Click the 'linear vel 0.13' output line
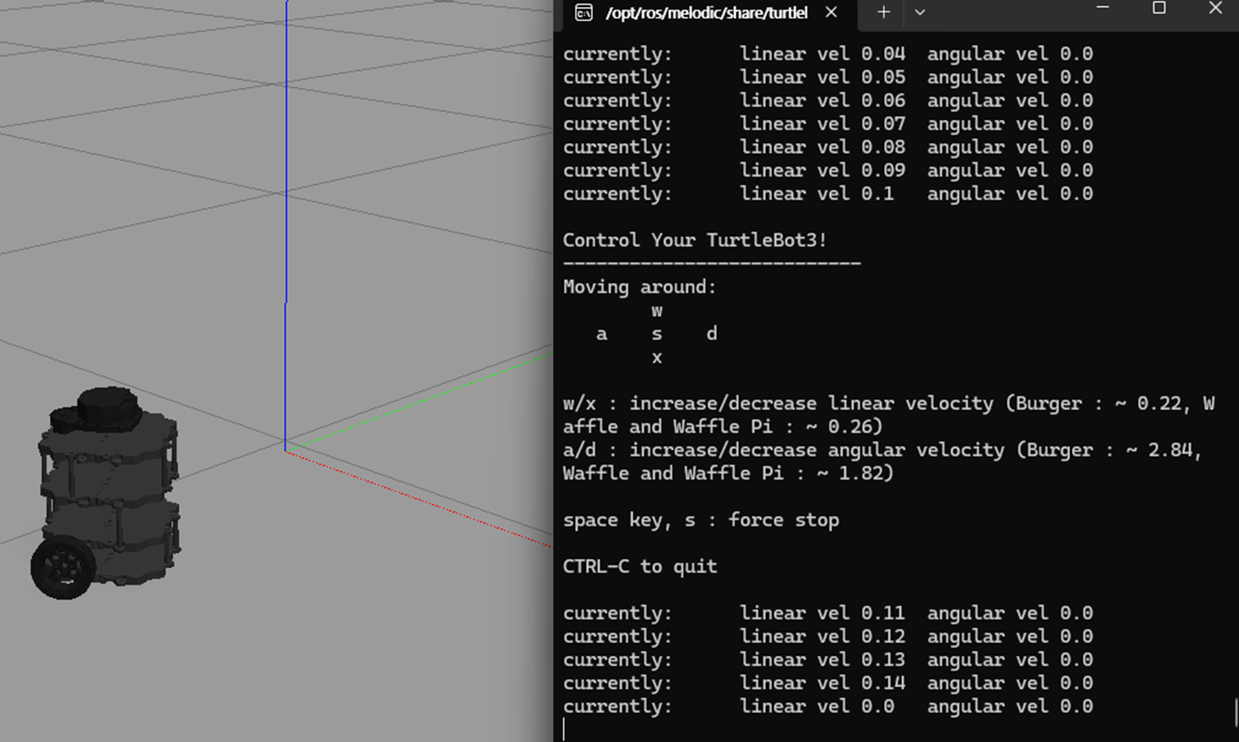 pyautogui.click(x=828, y=660)
